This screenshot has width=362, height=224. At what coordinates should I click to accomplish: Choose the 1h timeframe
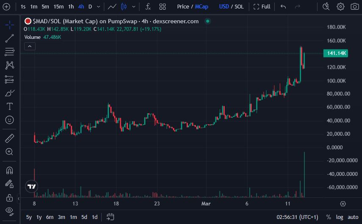(71, 7)
